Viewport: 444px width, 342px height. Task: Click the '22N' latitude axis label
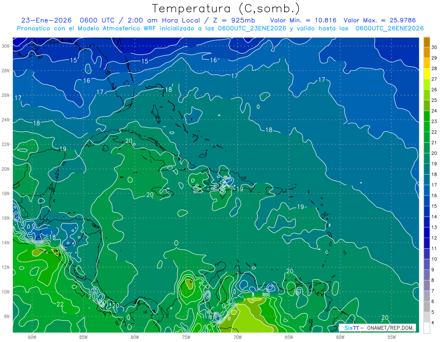[x=6, y=144]
